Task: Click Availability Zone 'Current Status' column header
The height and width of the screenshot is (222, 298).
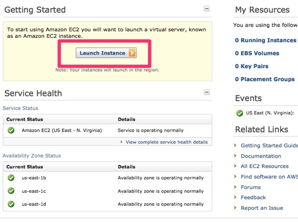Action: tap(25, 167)
